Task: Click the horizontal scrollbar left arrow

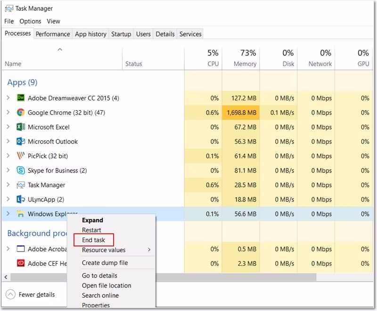Action: (6, 277)
